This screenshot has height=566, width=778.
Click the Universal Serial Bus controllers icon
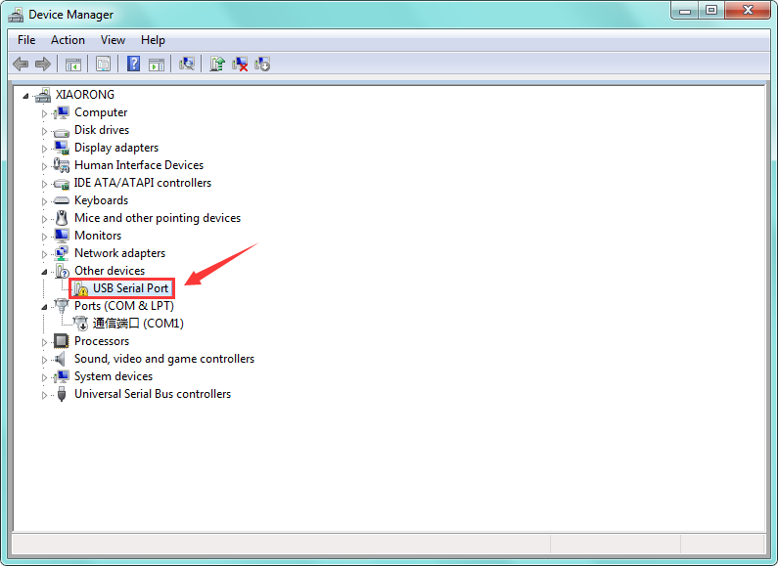[62, 394]
